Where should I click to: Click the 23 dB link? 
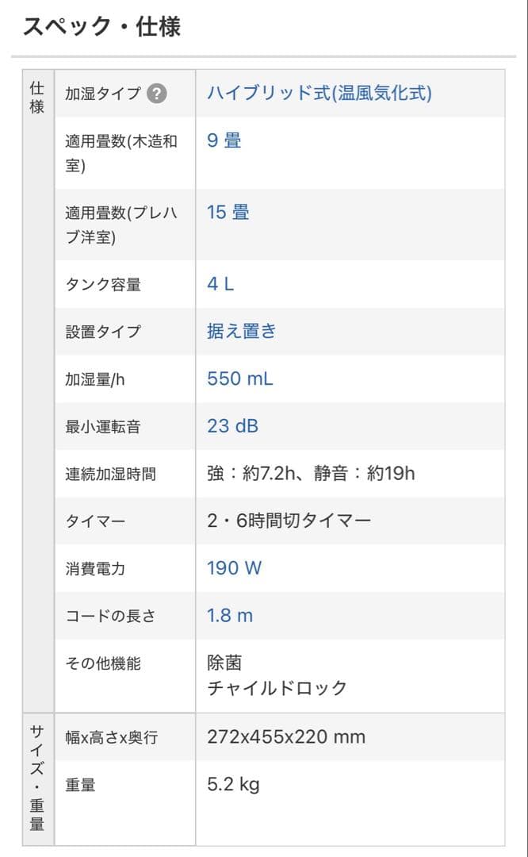pyautogui.click(x=232, y=426)
